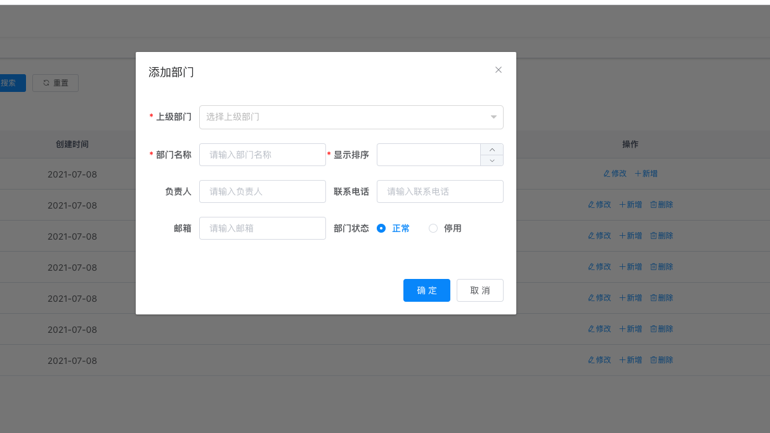This screenshot has width=770, height=433.
Task: Decrease 显示排序 with the down arrow
Action: (492, 160)
